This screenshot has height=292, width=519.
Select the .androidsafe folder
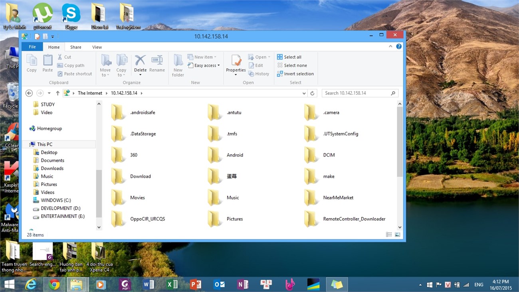click(x=133, y=113)
